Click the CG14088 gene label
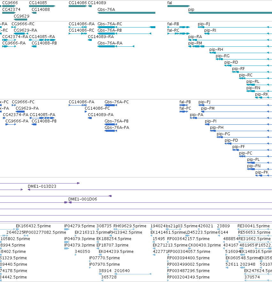272x282 pixels. pos(41,9)
